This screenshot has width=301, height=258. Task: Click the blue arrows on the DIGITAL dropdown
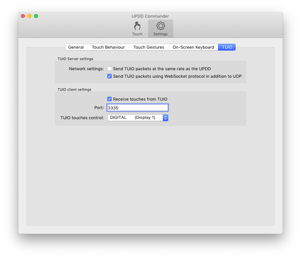[165, 118]
